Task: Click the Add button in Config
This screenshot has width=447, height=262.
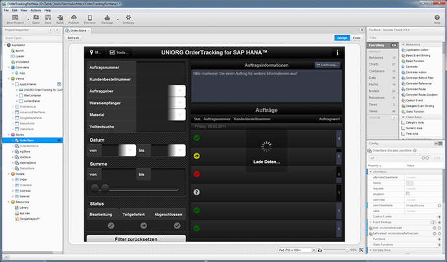Action: coord(437,158)
